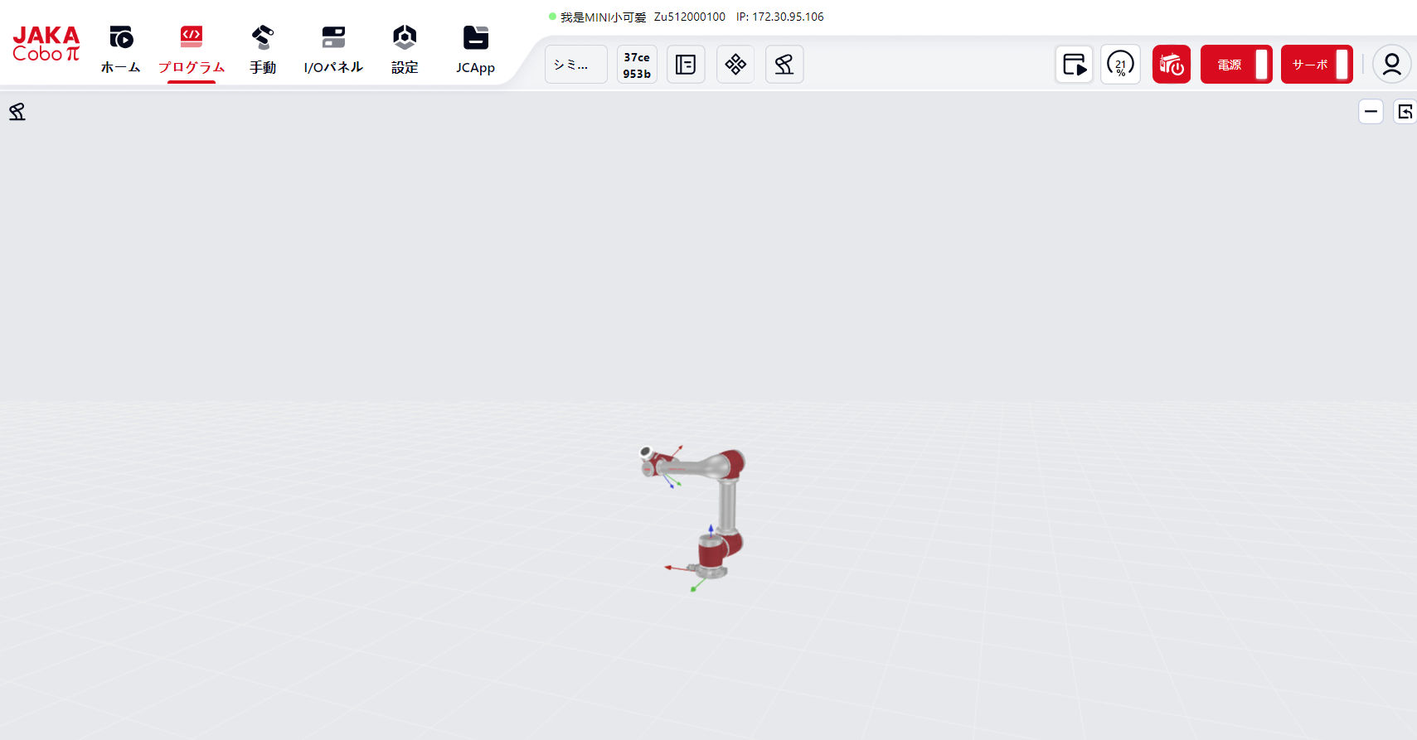1417x740 pixels.
Task: Collapse the 3D view with minus button
Action: [x=1371, y=111]
